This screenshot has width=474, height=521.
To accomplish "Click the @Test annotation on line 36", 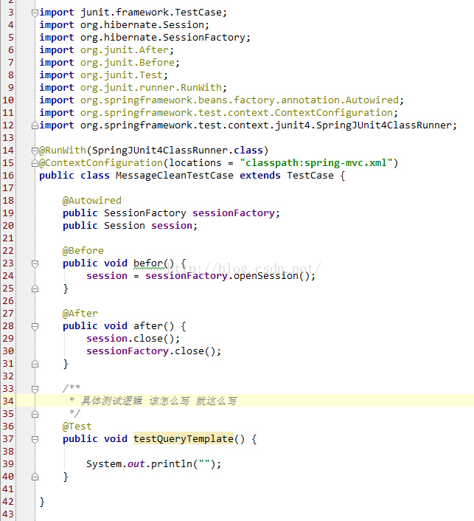I will [77, 427].
